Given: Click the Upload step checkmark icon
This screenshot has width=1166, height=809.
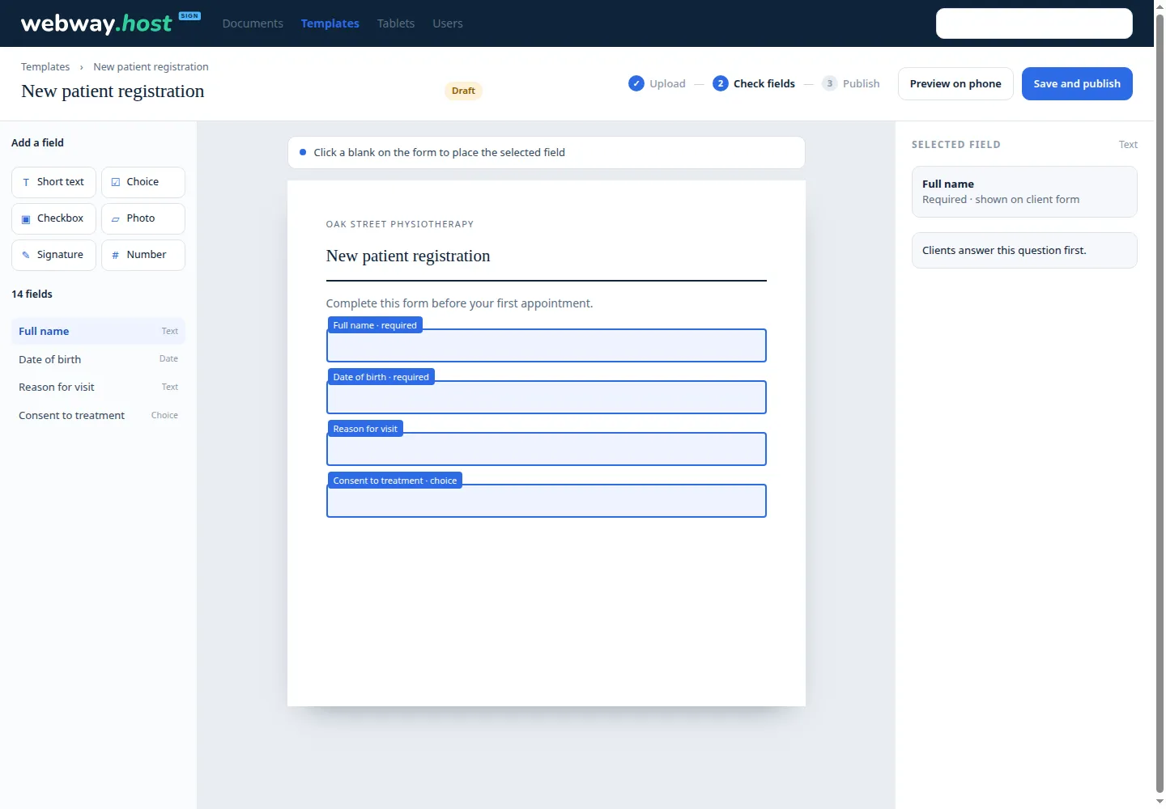Looking at the screenshot, I should (x=636, y=83).
